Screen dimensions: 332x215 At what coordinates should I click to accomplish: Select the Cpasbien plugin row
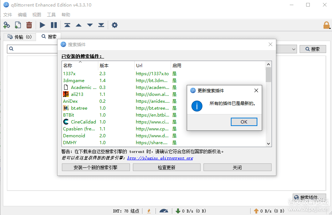pyautogui.click(x=163, y=129)
